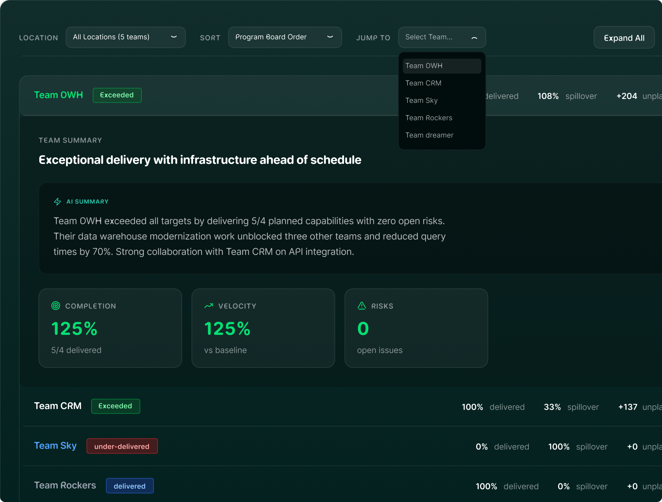This screenshot has height=502, width=662.
Task: Select Team Rockers in the jump-to menu
Action: 442,118
